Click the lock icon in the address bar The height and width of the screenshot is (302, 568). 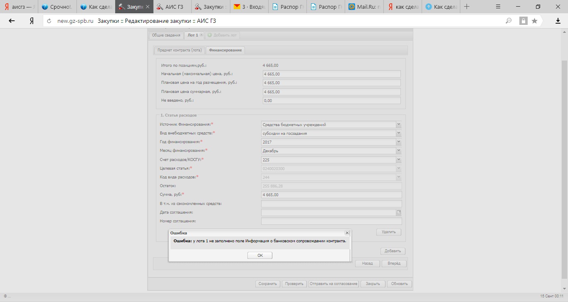click(523, 21)
